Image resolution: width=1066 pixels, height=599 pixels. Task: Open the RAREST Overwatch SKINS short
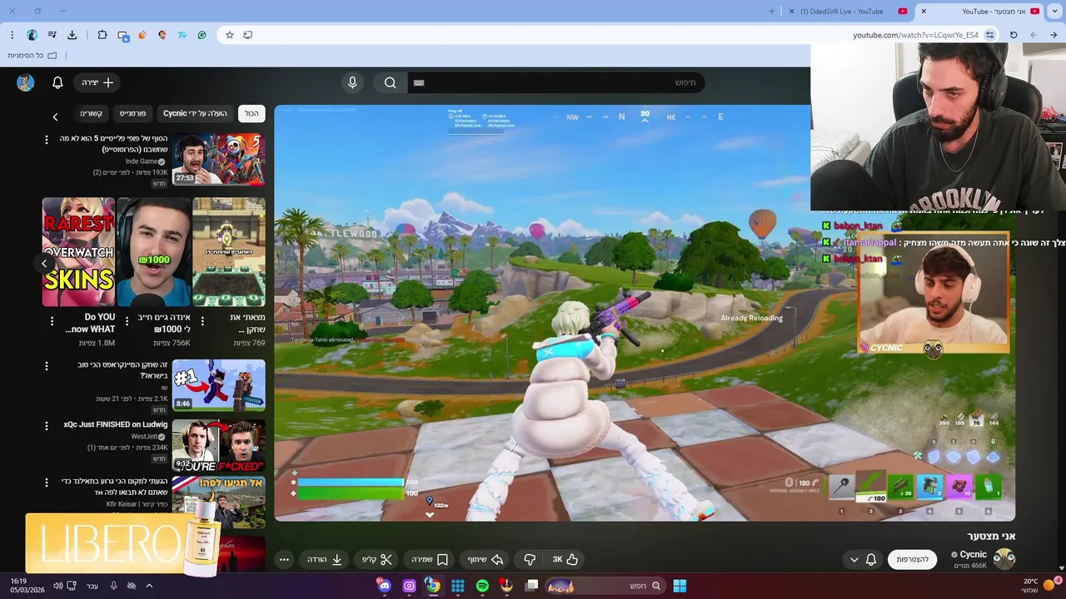click(79, 251)
